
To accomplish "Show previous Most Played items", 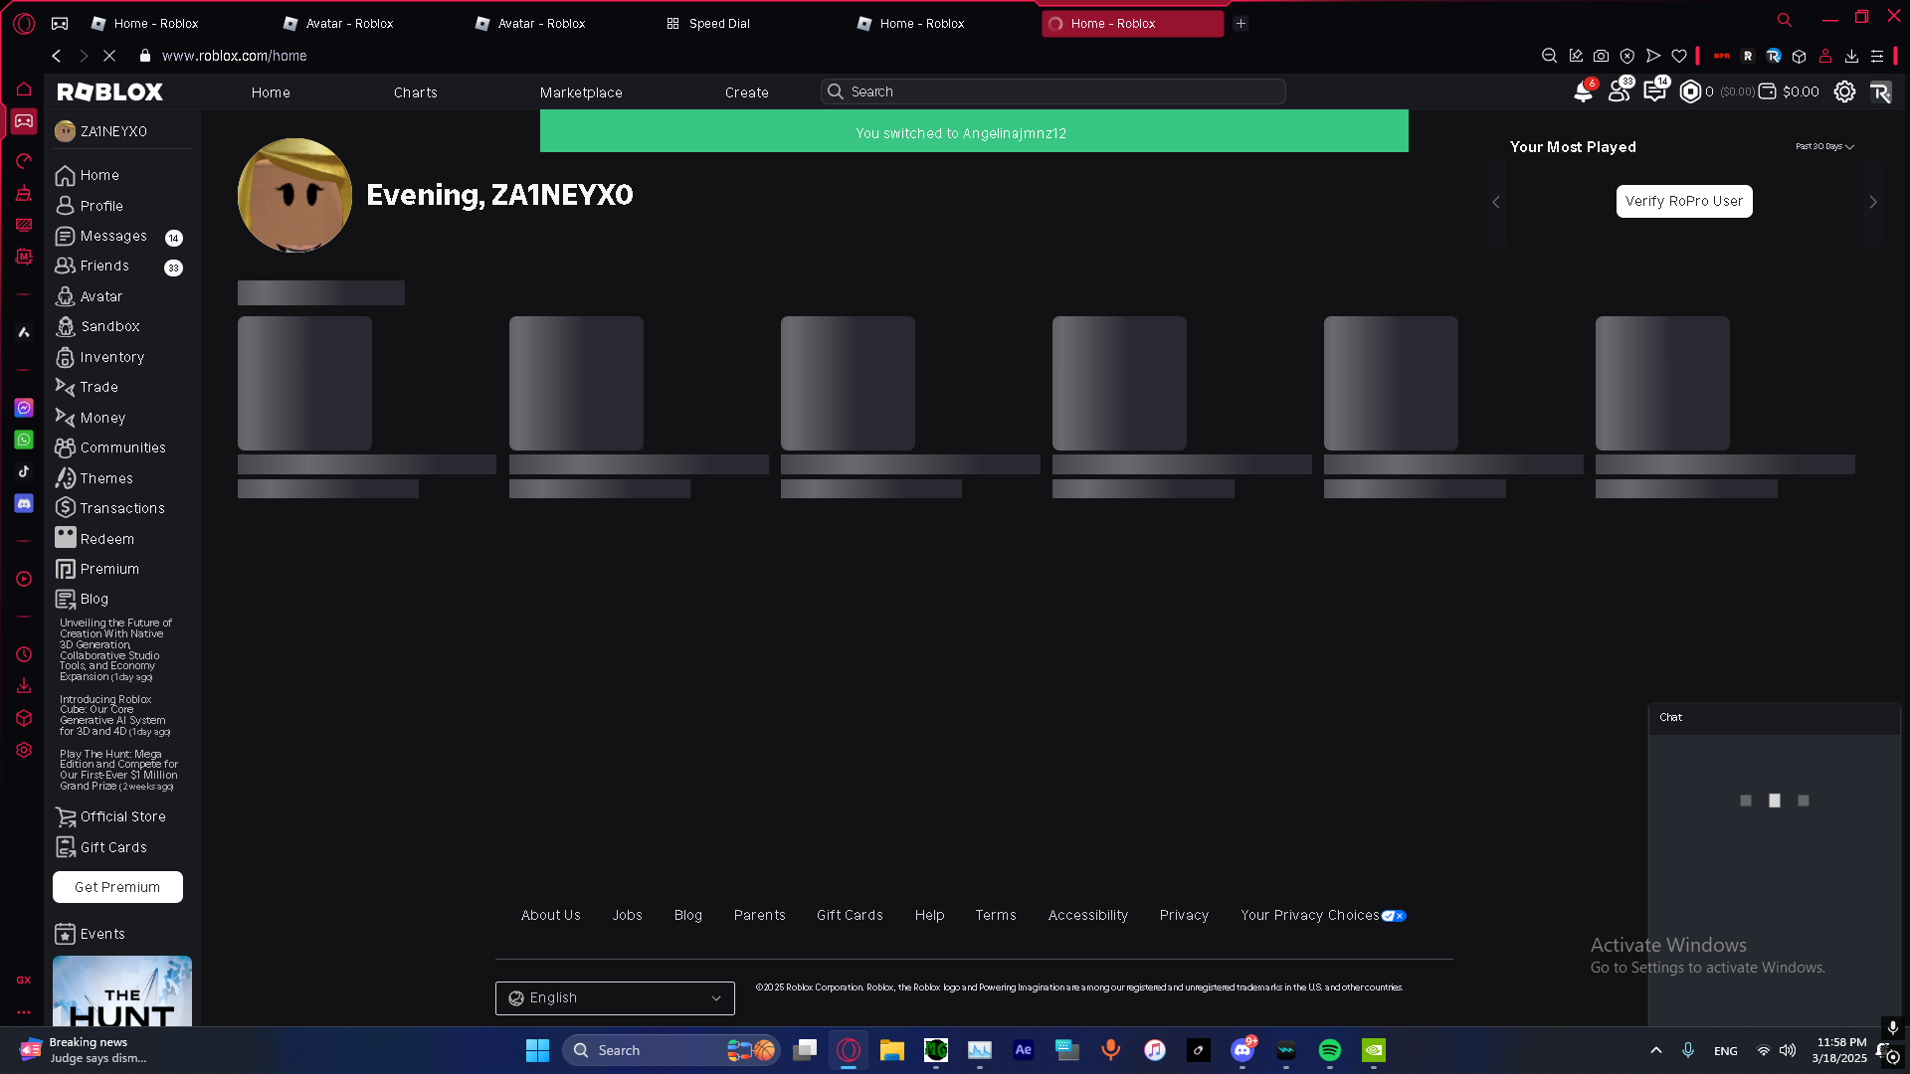I will pos(1496,202).
